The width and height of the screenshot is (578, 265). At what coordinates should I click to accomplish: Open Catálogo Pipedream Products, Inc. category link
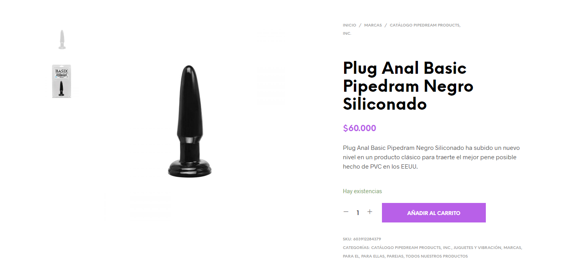point(411,247)
